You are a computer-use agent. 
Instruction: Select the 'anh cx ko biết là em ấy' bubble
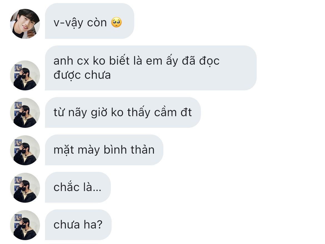(151, 68)
